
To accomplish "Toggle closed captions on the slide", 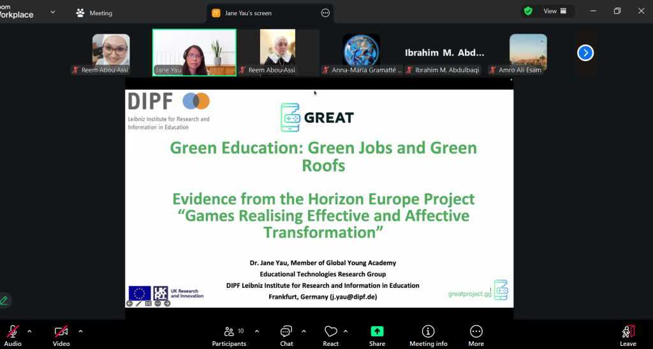I will (147, 303).
